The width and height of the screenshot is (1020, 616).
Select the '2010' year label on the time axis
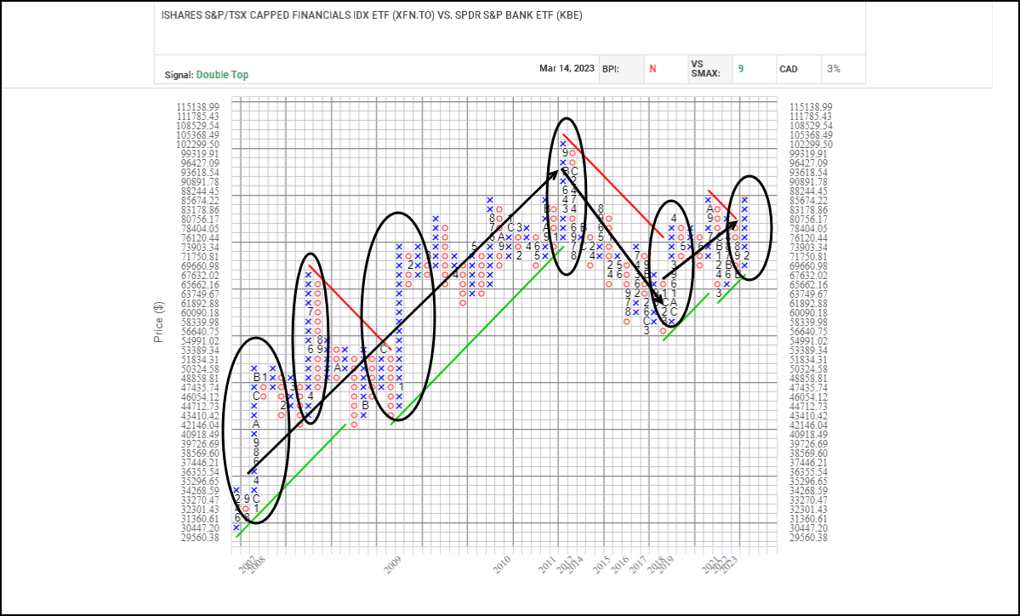tap(502, 565)
